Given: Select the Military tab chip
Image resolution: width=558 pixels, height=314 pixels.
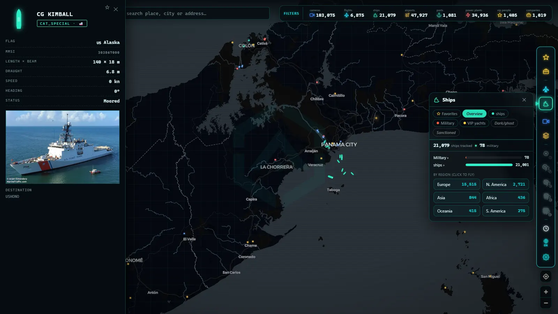Looking at the screenshot, I should click(x=445, y=123).
